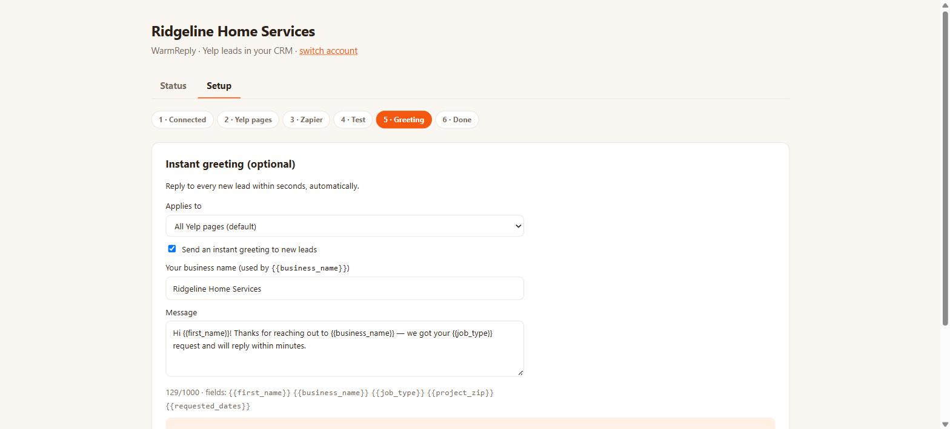
Task: Select step 5 · Greeting pill
Action: pos(404,120)
